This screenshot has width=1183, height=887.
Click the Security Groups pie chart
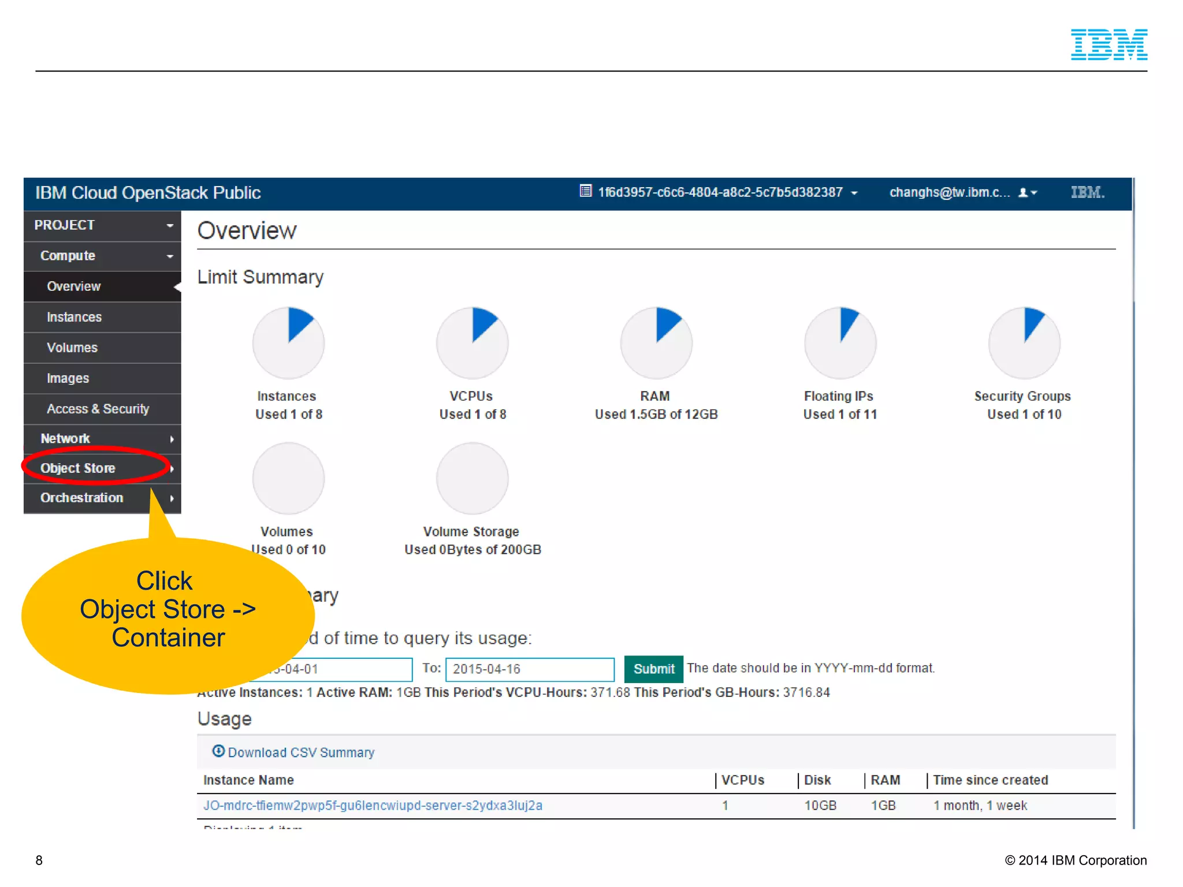(1024, 342)
